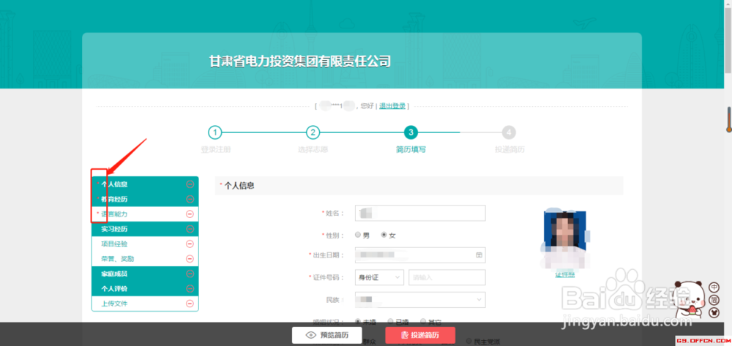Go to 语言能力 section in sidebar
The image size is (732, 346).
114,214
